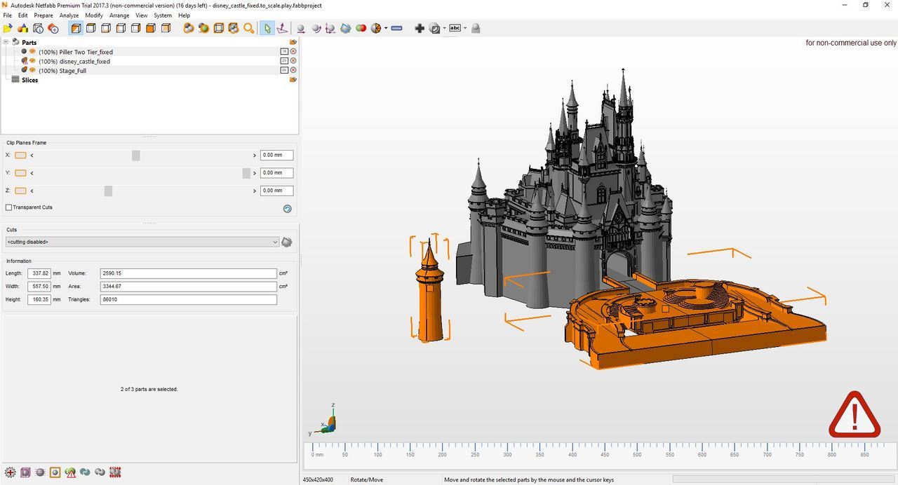Click the Z clip plane right arrow

(x=255, y=191)
